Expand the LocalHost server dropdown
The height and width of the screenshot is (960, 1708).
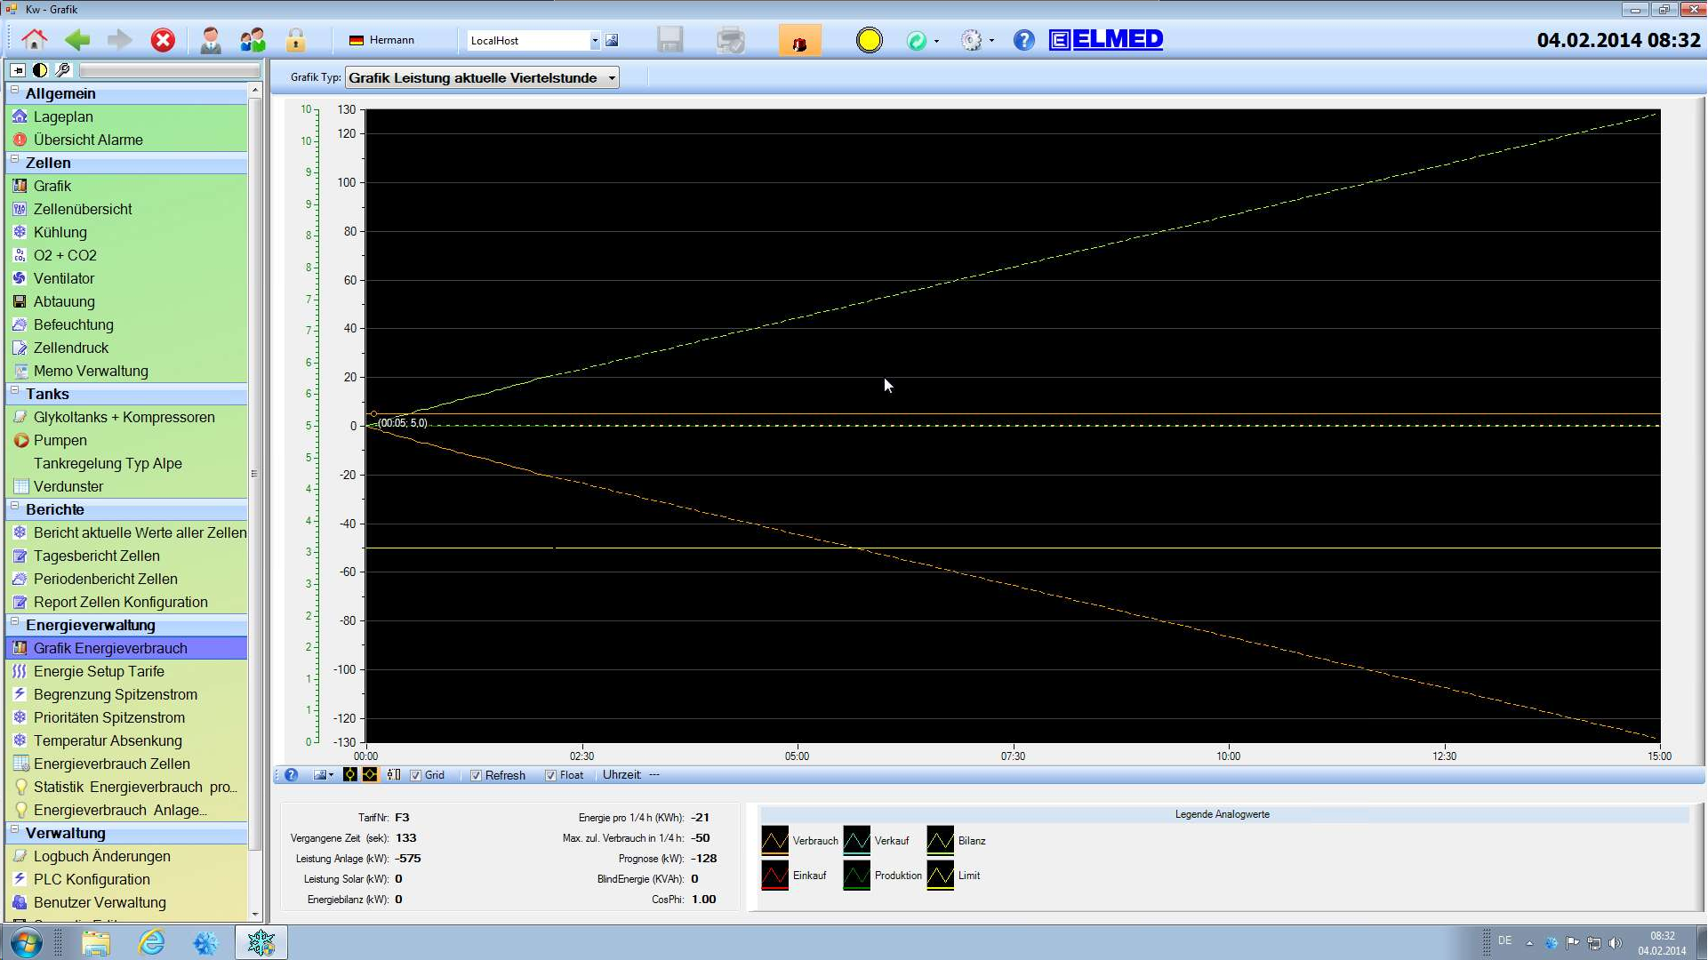[595, 41]
